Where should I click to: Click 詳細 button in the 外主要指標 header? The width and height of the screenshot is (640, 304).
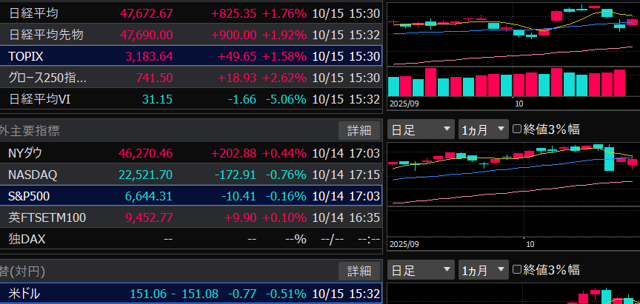[x=359, y=131]
